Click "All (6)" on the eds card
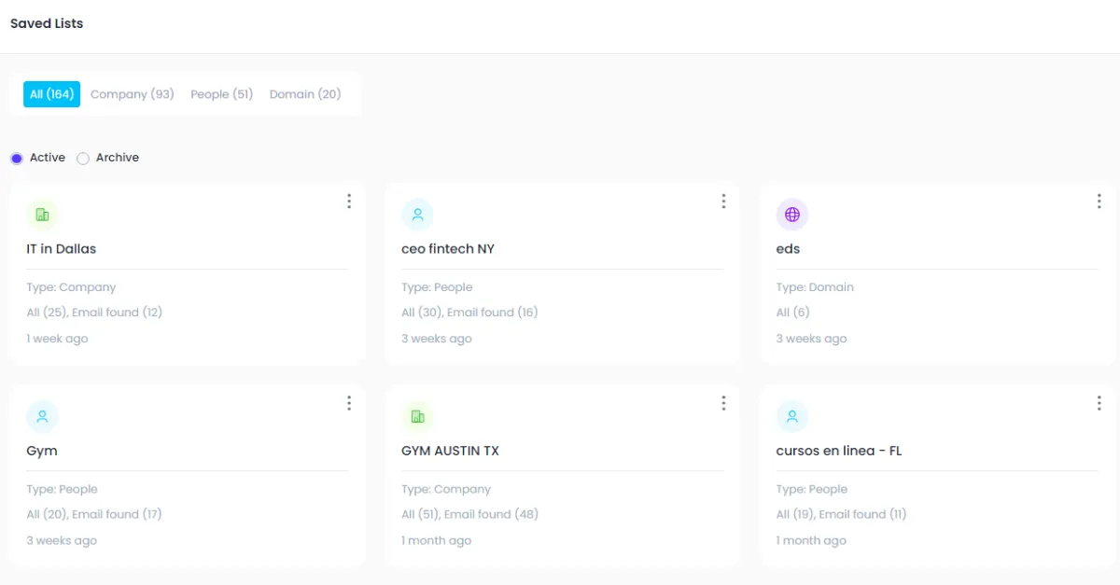 coord(793,313)
